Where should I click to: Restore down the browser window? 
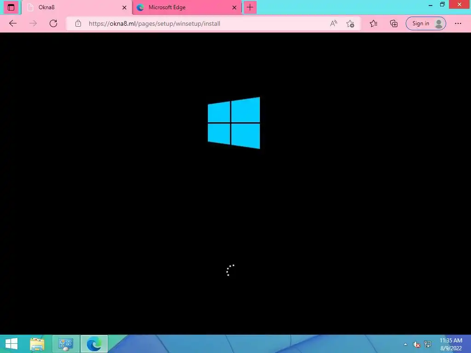pos(442,5)
